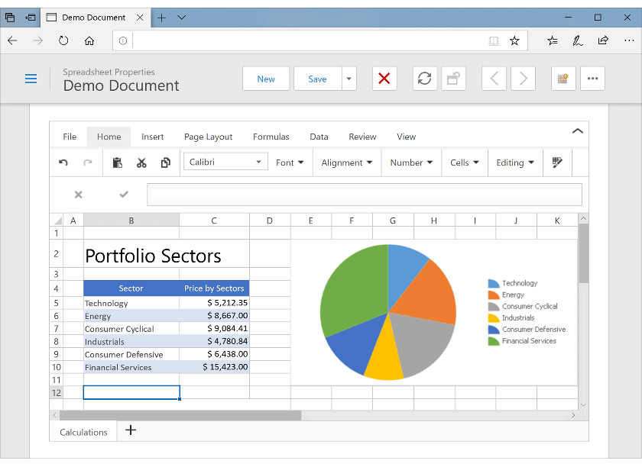Open the Calibri font name combo box
The image size is (642, 467).
pos(225,162)
